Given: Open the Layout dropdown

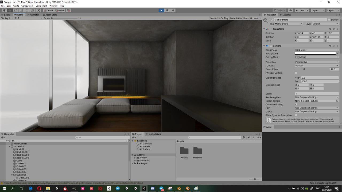Looking at the screenshot, I should (333, 10).
